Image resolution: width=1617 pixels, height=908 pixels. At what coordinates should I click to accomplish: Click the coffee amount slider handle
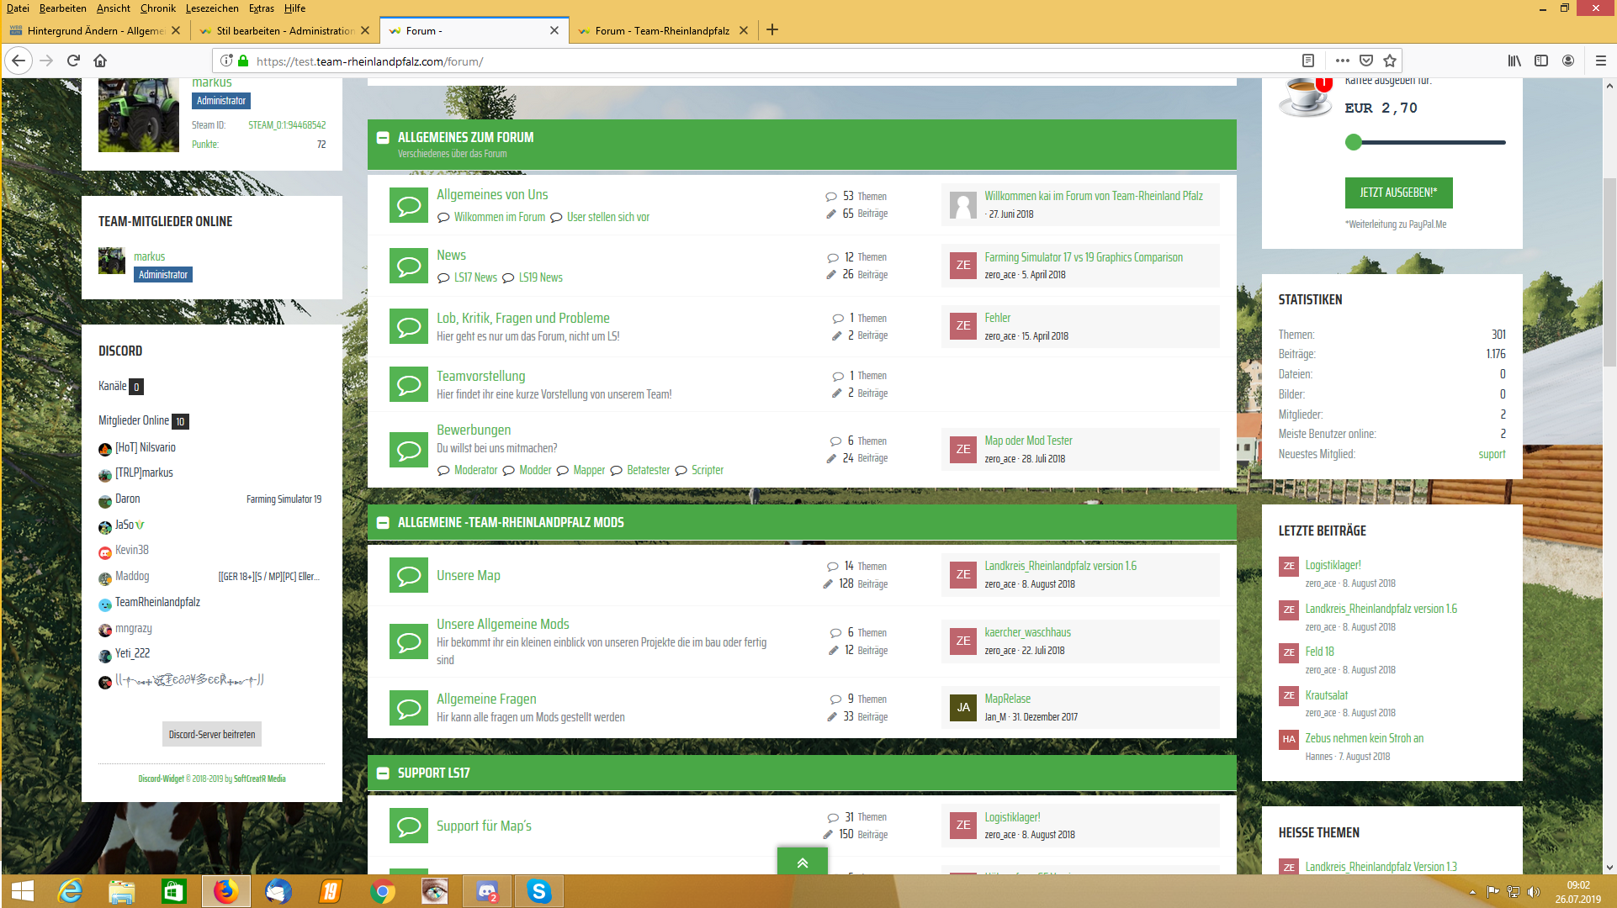[1353, 142]
